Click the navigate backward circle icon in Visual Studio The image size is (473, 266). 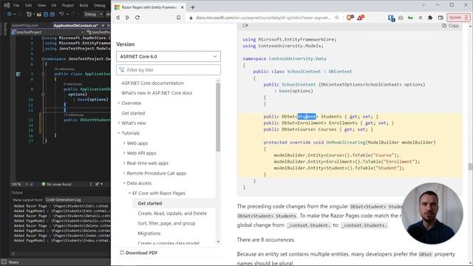(10, 14)
